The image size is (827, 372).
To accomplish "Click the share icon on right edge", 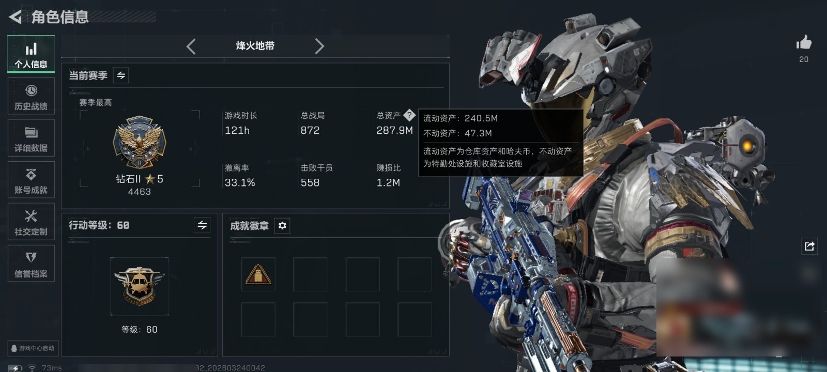I will coord(809,246).
